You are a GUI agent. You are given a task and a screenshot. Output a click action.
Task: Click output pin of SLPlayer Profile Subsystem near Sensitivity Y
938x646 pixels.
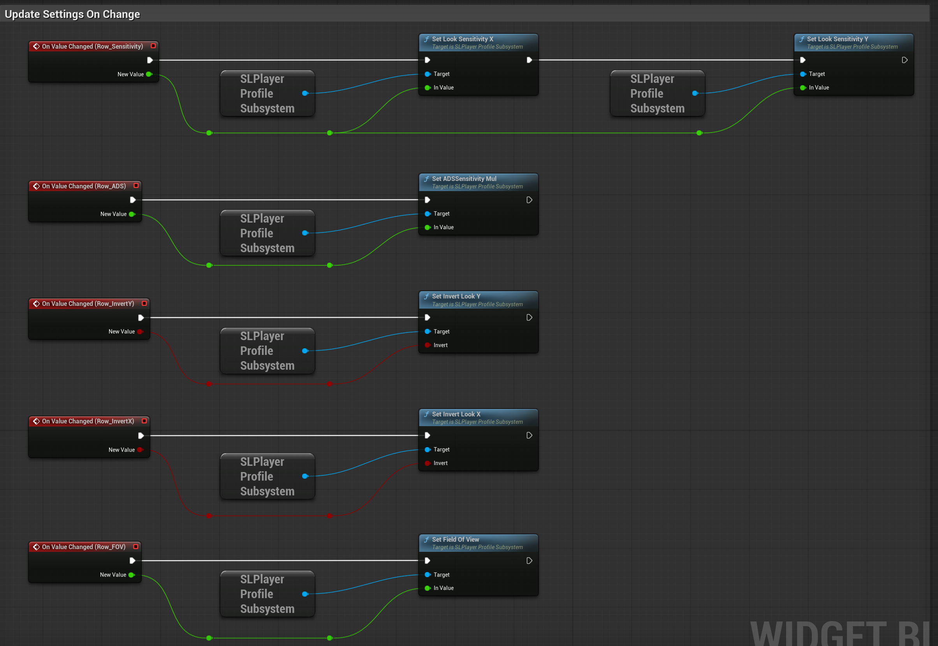click(x=695, y=93)
